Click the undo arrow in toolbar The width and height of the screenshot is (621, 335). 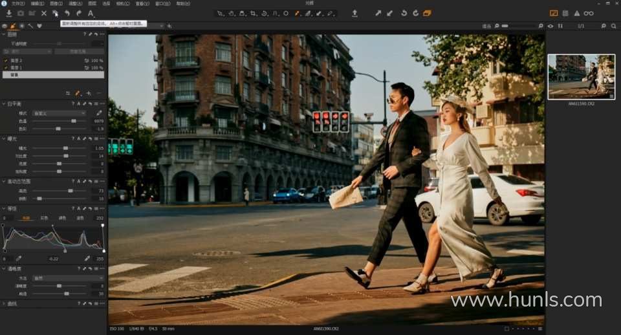pos(67,13)
